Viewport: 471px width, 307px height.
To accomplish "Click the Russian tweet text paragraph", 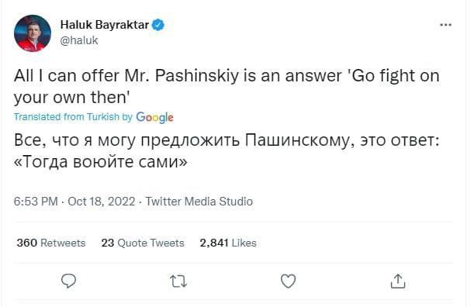I will tap(227, 151).
